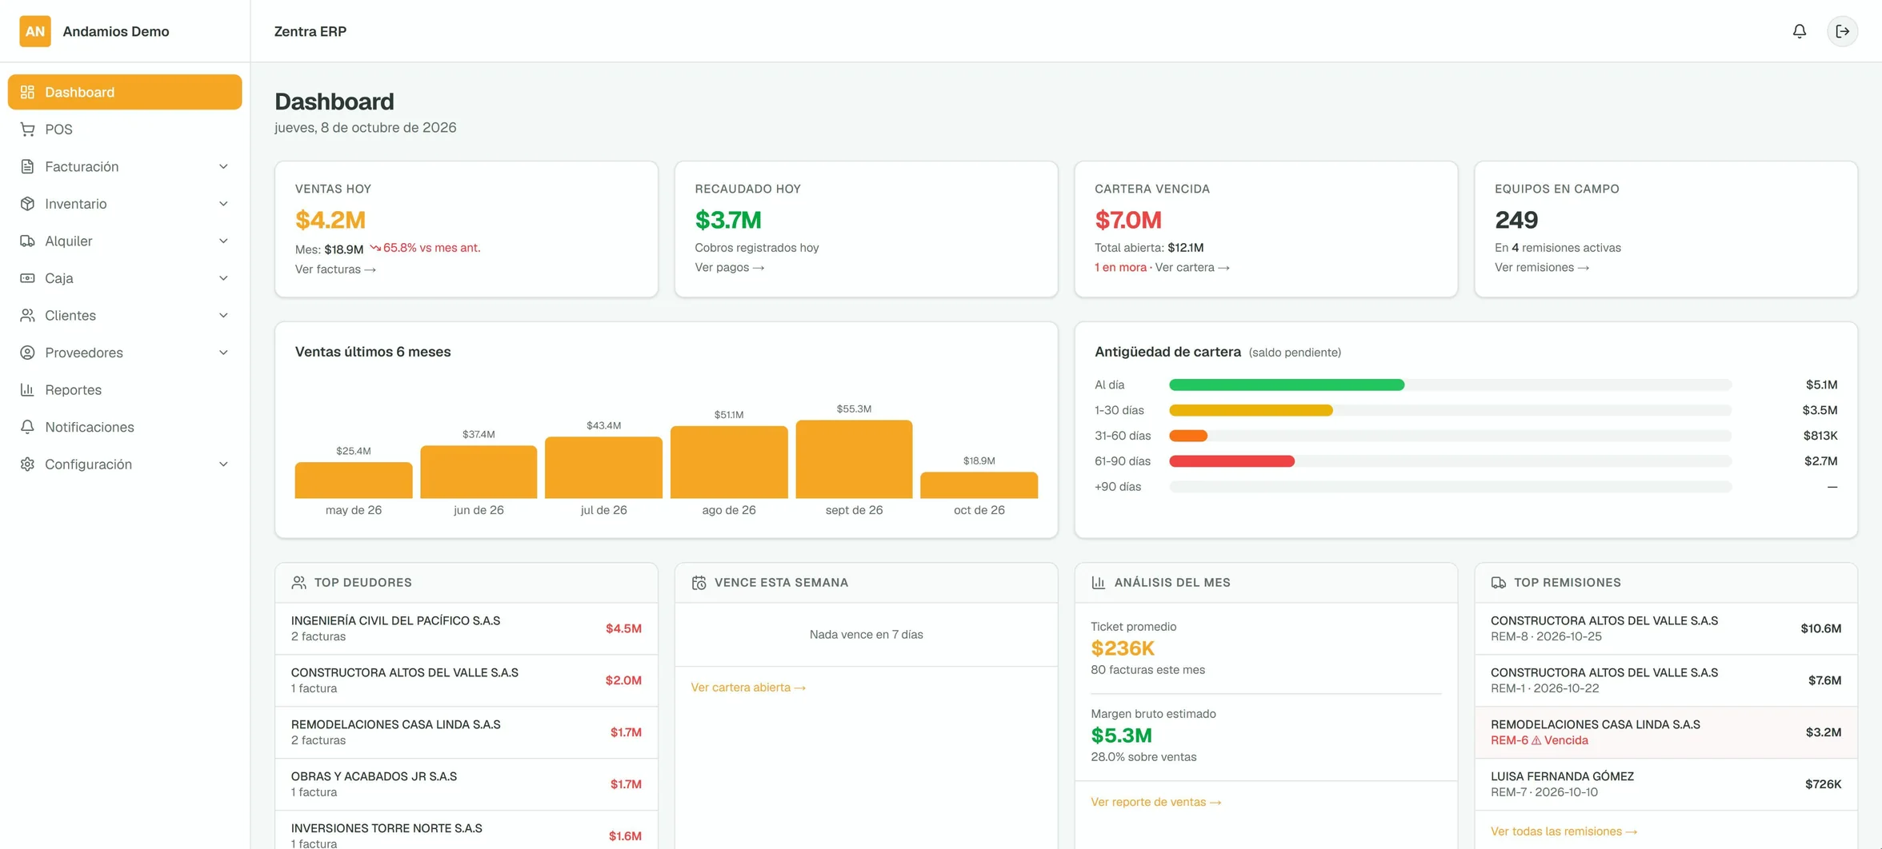
Task: Click the Vence Esta Semana calendar icon
Action: point(699,583)
